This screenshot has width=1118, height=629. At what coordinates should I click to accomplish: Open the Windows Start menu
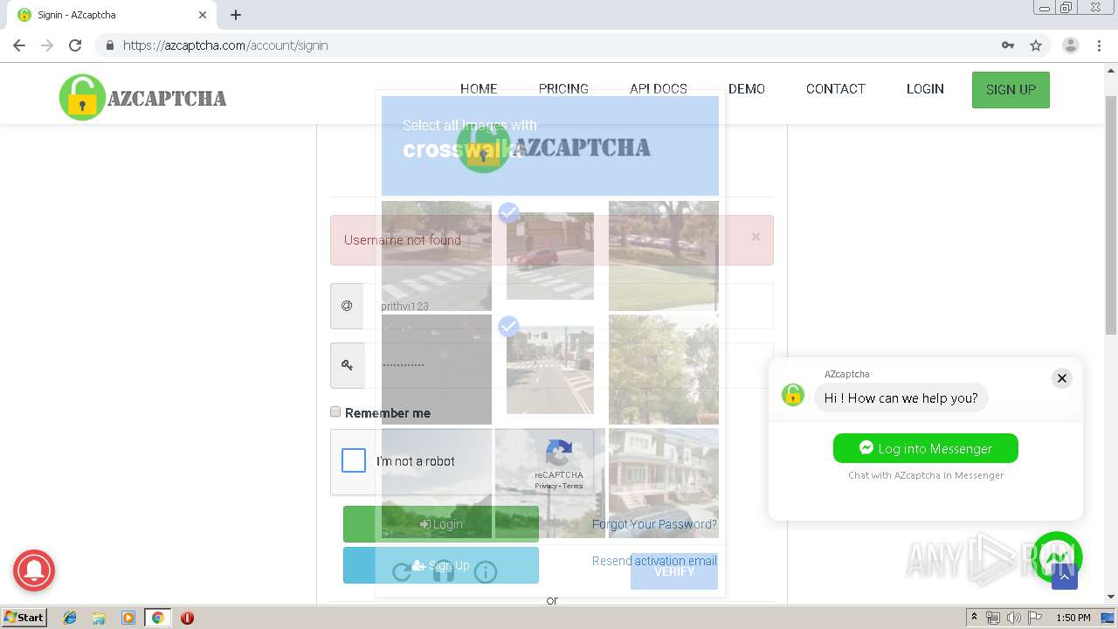pos(24,618)
